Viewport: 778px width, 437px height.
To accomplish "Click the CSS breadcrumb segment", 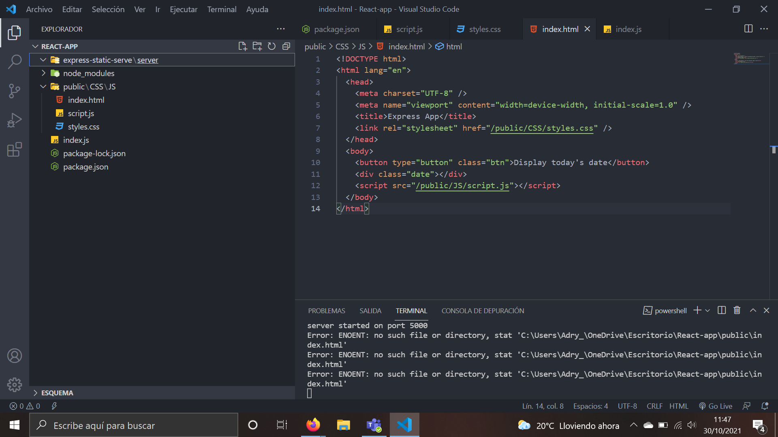I will point(342,47).
